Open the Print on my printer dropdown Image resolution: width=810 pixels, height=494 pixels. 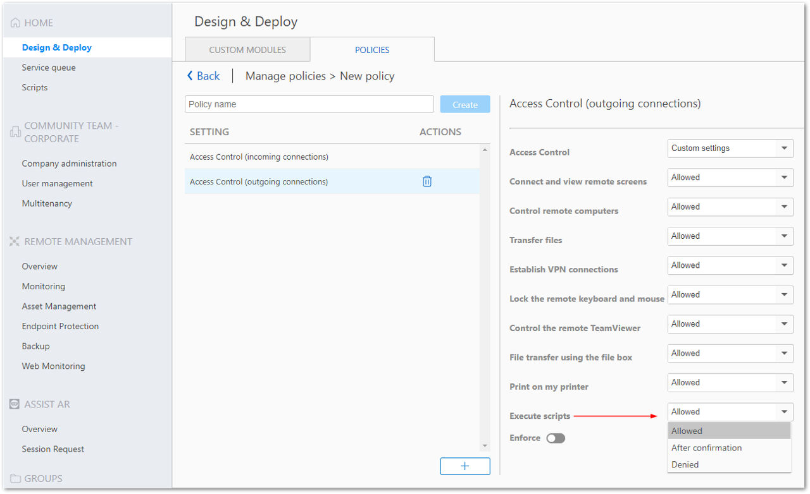point(730,382)
